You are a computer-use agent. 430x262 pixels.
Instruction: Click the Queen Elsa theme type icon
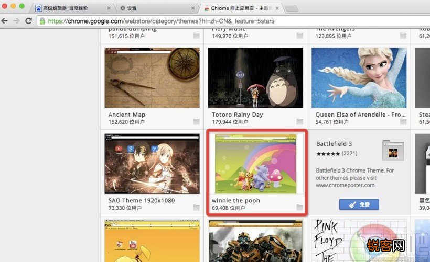click(x=403, y=122)
